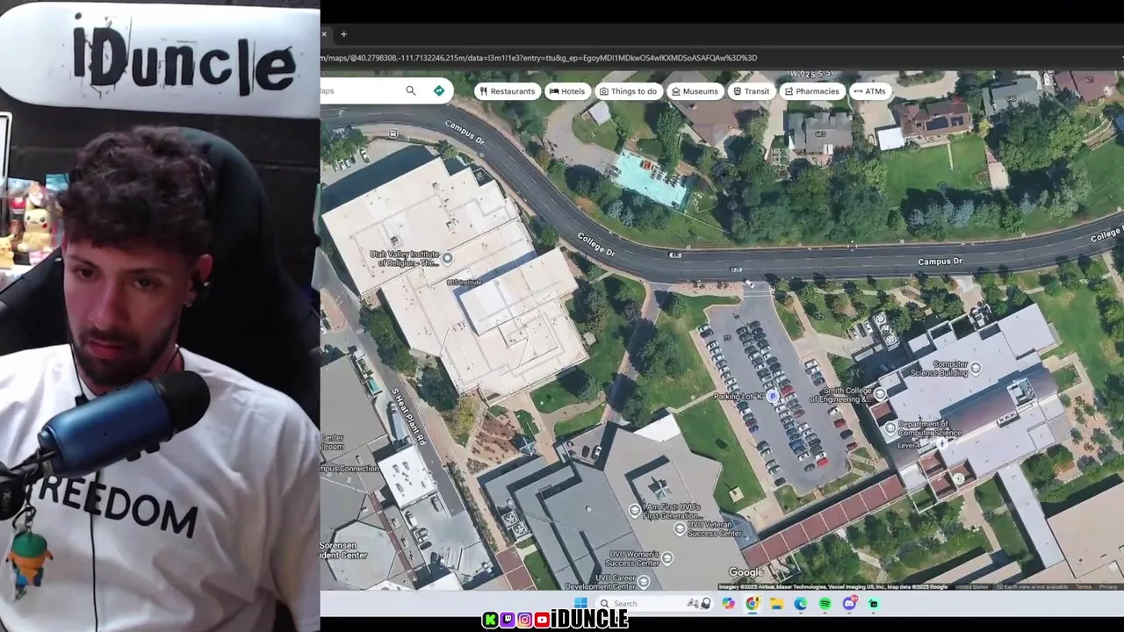The width and height of the screenshot is (1124, 632).
Task: Switch to Google Chrome in the taskbar
Action: click(753, 603)
